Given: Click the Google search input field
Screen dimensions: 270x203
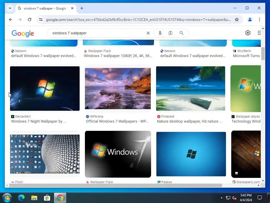Looking at the screenshot, I should pyautogui.click(x=98, y=33).
